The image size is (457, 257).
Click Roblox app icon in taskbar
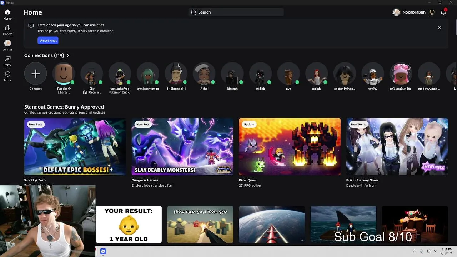(103, 251)
